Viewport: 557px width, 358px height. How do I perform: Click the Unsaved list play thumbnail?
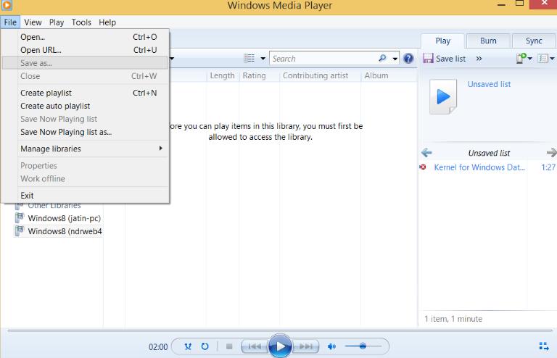tap(443, 96)
